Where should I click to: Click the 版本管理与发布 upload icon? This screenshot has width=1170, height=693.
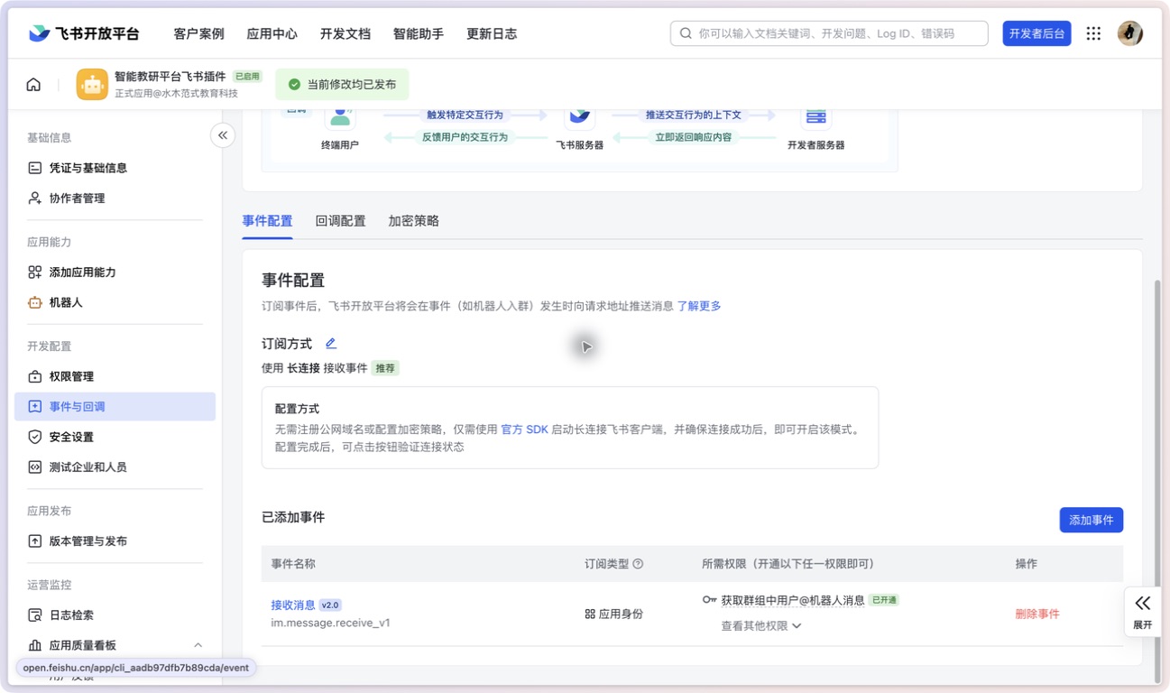click(x=34, y=541)
